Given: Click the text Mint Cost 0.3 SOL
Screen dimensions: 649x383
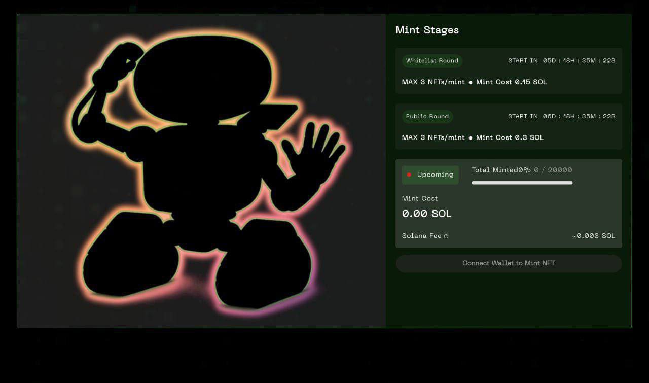Looking at the screenshot, I should 510,138.
